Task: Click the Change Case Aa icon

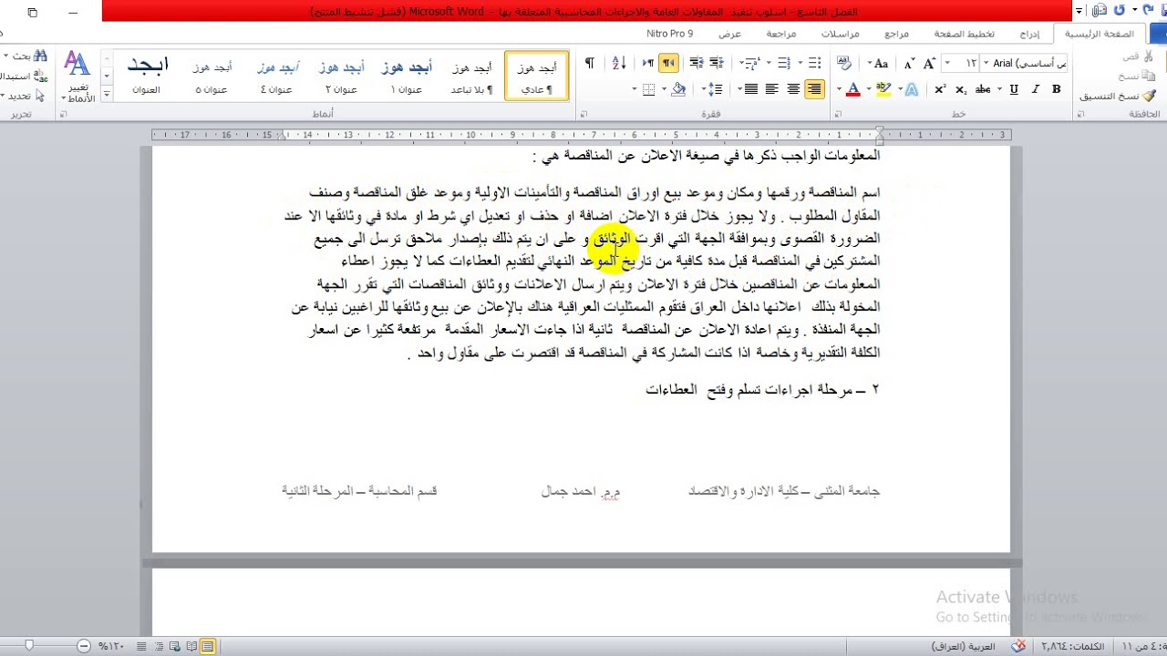Action: click(881, 63)
